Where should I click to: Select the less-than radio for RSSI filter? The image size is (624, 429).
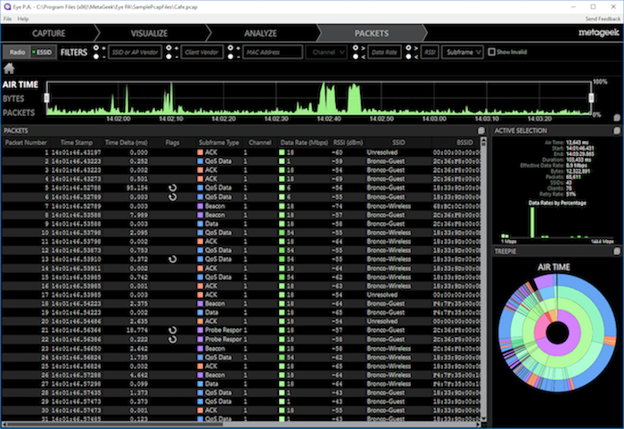pos(408,56)
